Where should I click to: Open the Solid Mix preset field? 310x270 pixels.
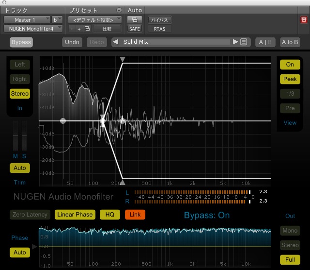176,42
